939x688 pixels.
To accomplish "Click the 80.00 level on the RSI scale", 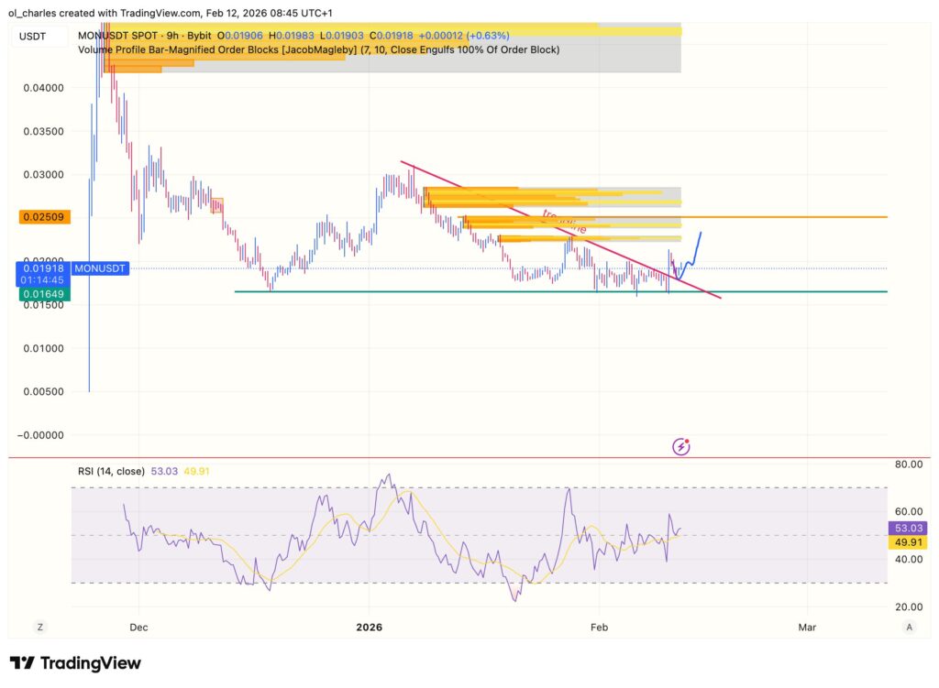I will pos(909,464).
